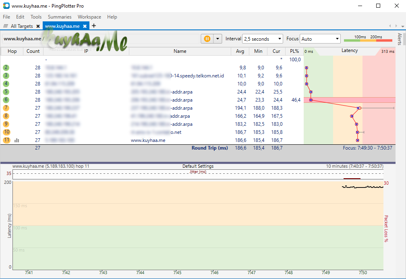Select the hop 4 green circle icon
Image resolution: width=406 pixels, height=279 pixels.
6,84
